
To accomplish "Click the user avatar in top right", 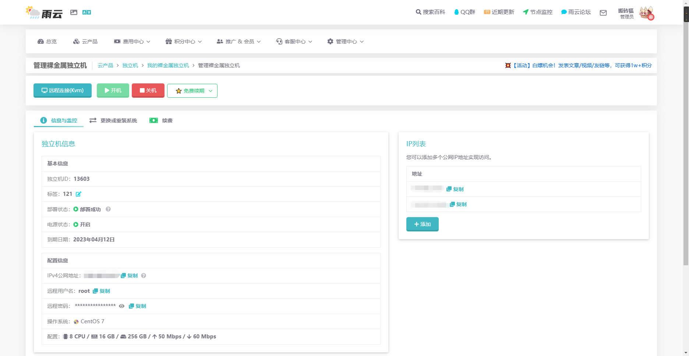I will point(647,13).
